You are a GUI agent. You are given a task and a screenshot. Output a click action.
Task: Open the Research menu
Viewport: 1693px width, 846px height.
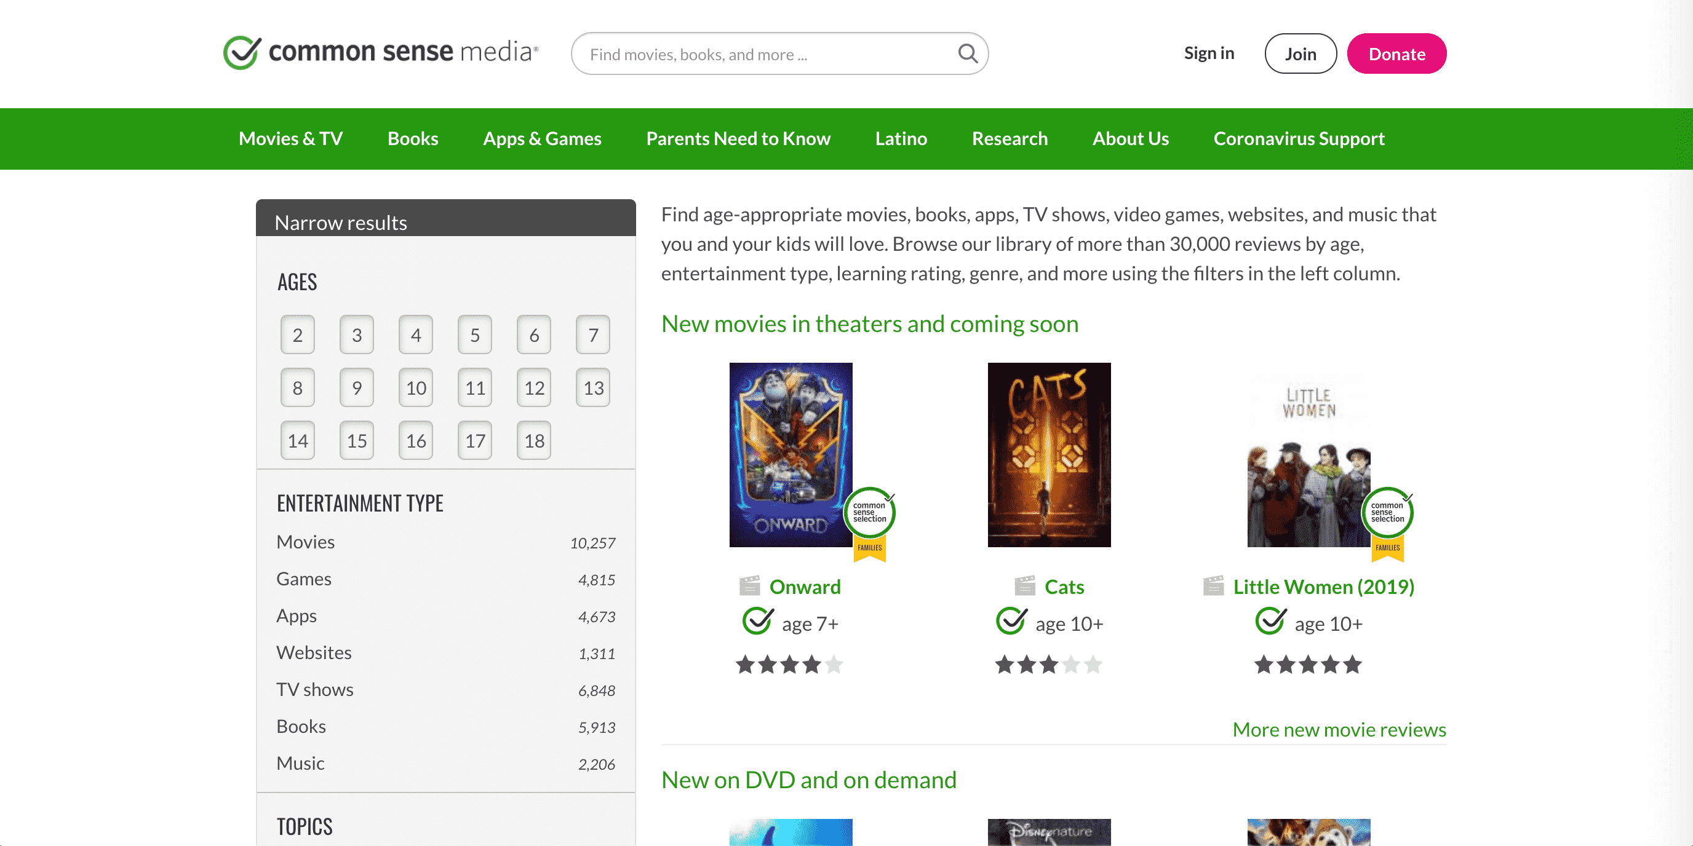click(1010, 138)
